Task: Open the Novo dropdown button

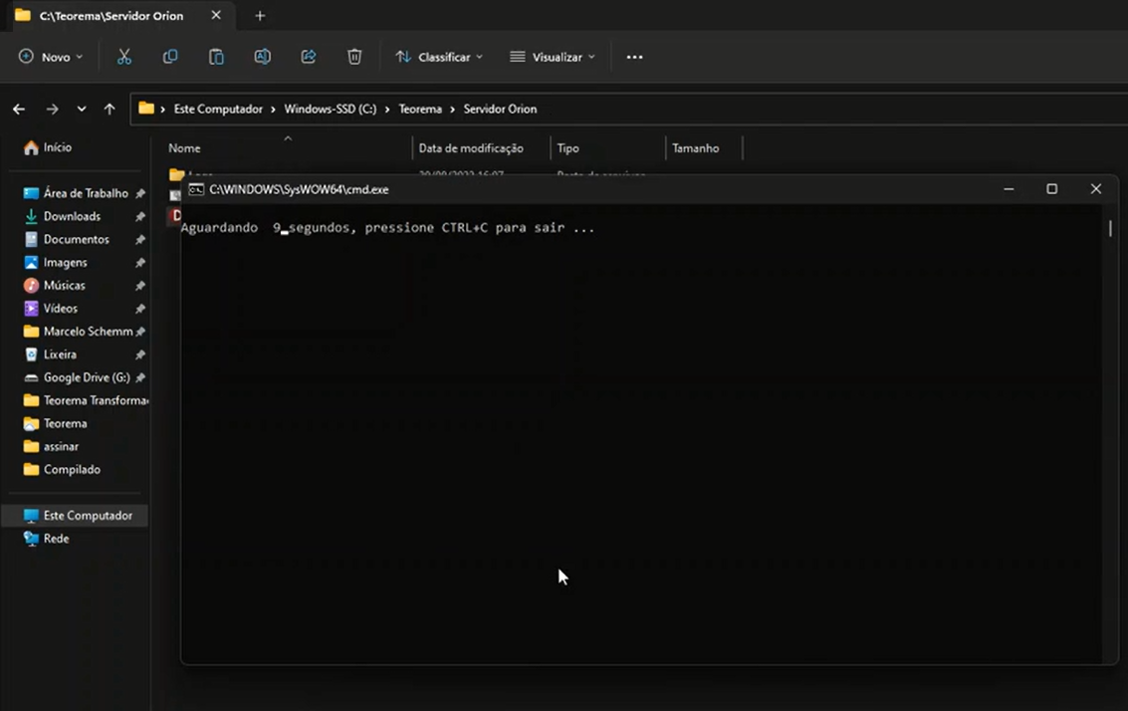Action: click(x=51, y=57)
